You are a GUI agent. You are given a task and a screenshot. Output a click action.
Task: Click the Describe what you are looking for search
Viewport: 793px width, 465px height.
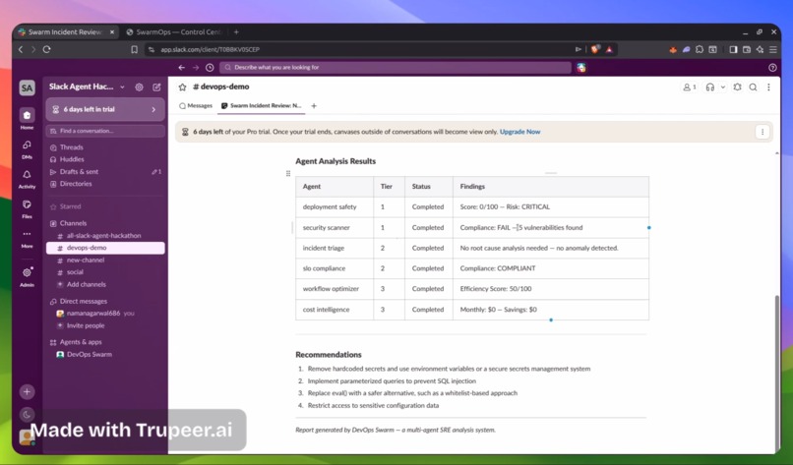[x=396, y=67]
